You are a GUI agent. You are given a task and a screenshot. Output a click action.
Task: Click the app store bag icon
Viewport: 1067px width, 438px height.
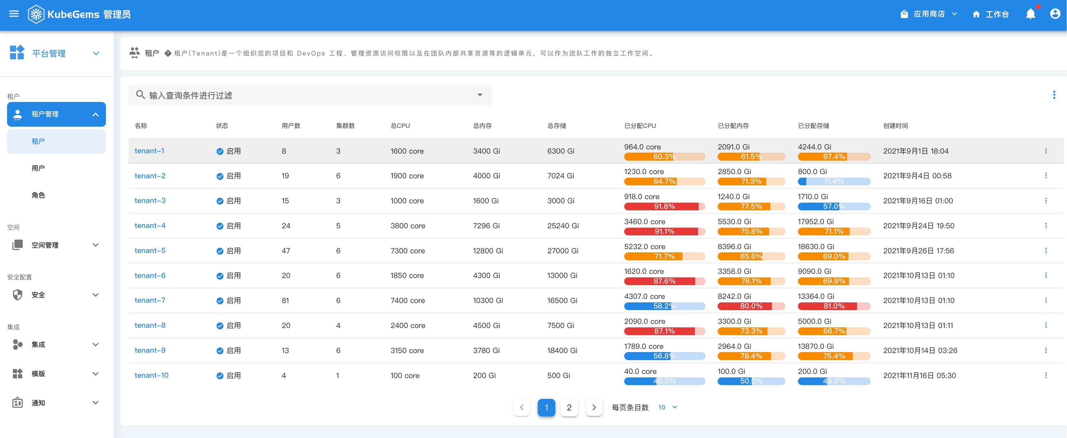pos(904,14)
